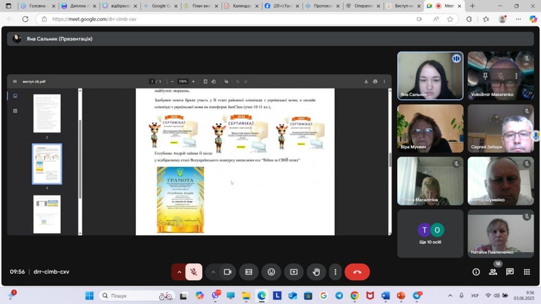This screenshot has height=304, width=541.
Task: Select Віра Муквич video tile
Action: [x=430, y=128]
